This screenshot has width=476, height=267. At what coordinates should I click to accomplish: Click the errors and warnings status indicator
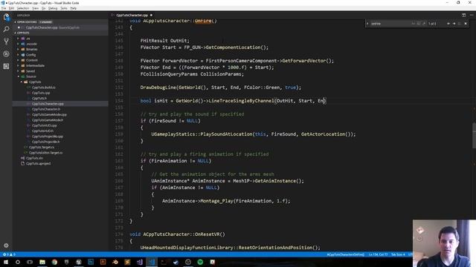tap(9, 254)
